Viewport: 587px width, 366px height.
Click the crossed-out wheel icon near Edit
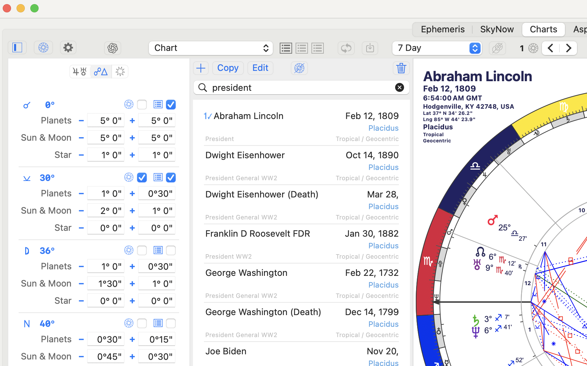tap(299, 68)
